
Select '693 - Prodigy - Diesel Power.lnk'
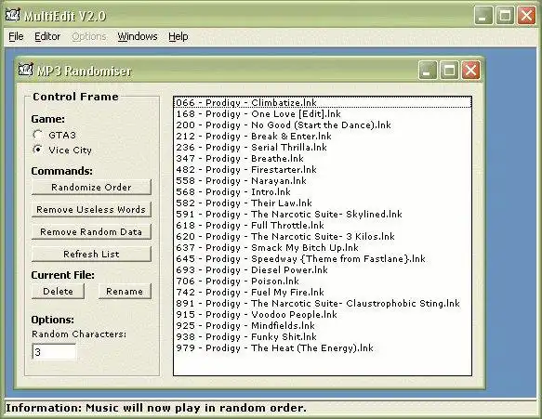(323, 269)
